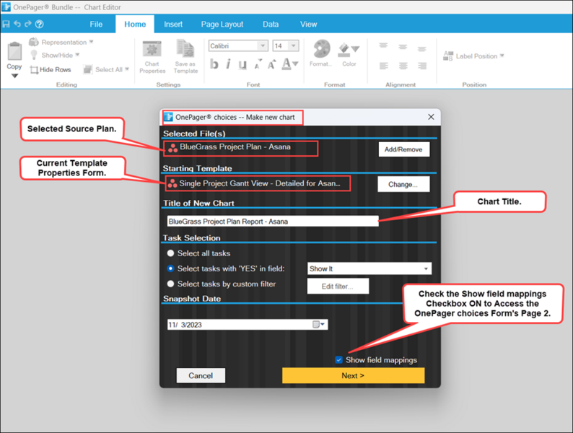Toggle the Show field mappings checkbox
Screen dimensions: 573x433
pyautogui.click(x=339, y=360)
